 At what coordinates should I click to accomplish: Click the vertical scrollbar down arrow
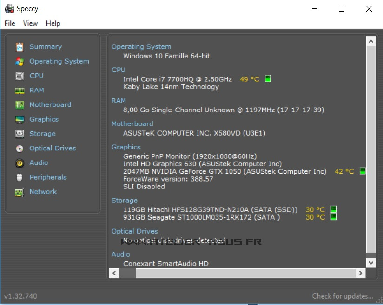point(370,263)
